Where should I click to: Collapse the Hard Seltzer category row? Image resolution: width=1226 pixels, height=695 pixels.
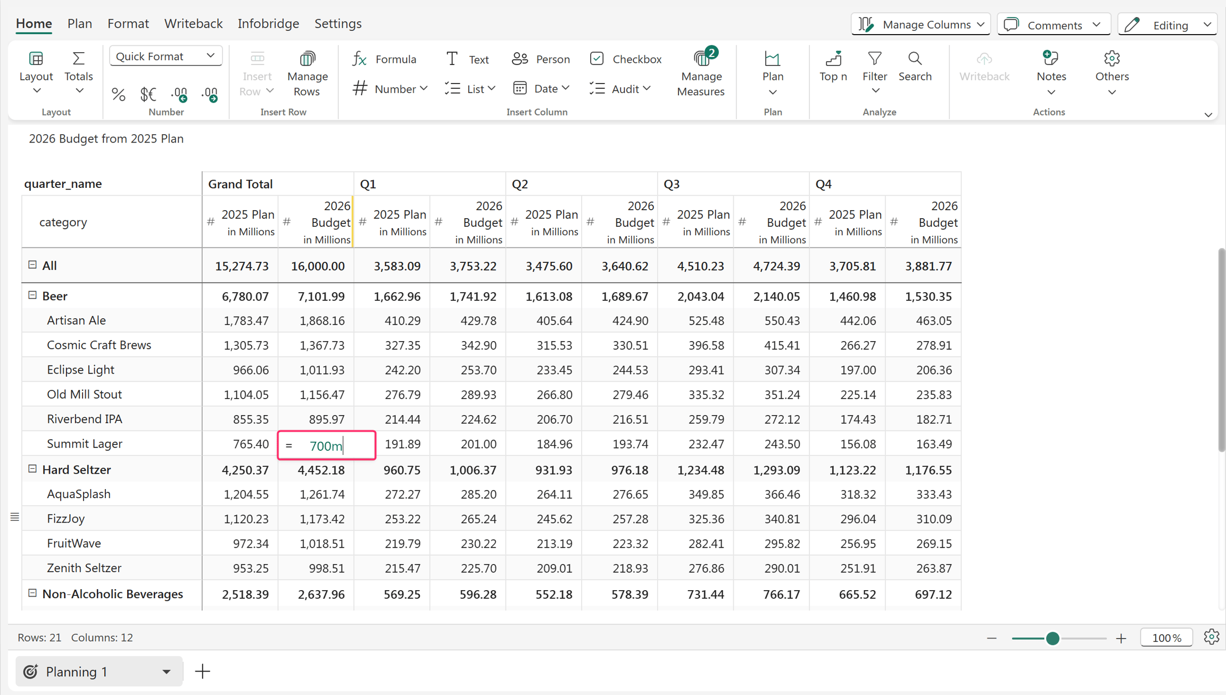click(x=32, y=469)
